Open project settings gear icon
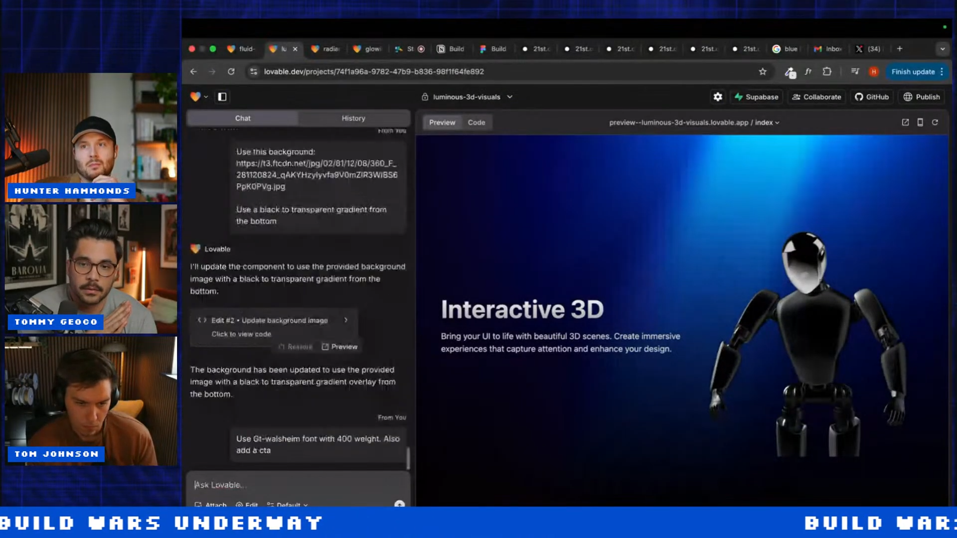Viewport: 957px width, 538px height. tap(718, 97)
